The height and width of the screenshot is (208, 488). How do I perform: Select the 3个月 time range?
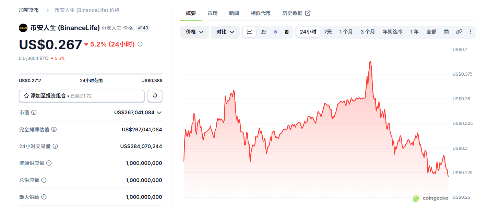[368, 32]
